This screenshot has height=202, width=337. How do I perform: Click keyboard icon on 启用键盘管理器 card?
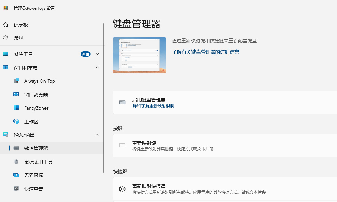[x=122, y=102]
